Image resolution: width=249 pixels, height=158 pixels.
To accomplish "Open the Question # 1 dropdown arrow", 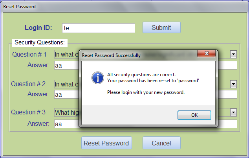I will click(x=233, y=54).
